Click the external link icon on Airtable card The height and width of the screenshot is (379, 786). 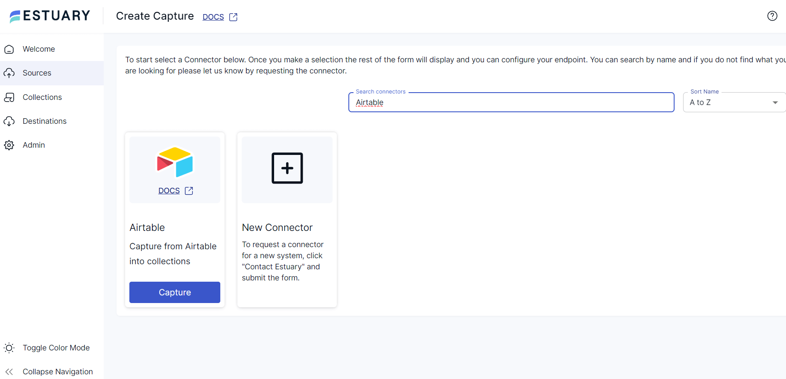coord(189,191)
